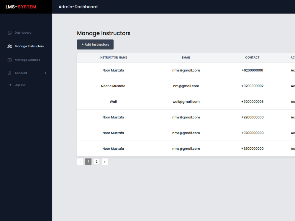295x221 pixels.
Task: Click Log out in the sidebar
Action: (x=20, y=85)
